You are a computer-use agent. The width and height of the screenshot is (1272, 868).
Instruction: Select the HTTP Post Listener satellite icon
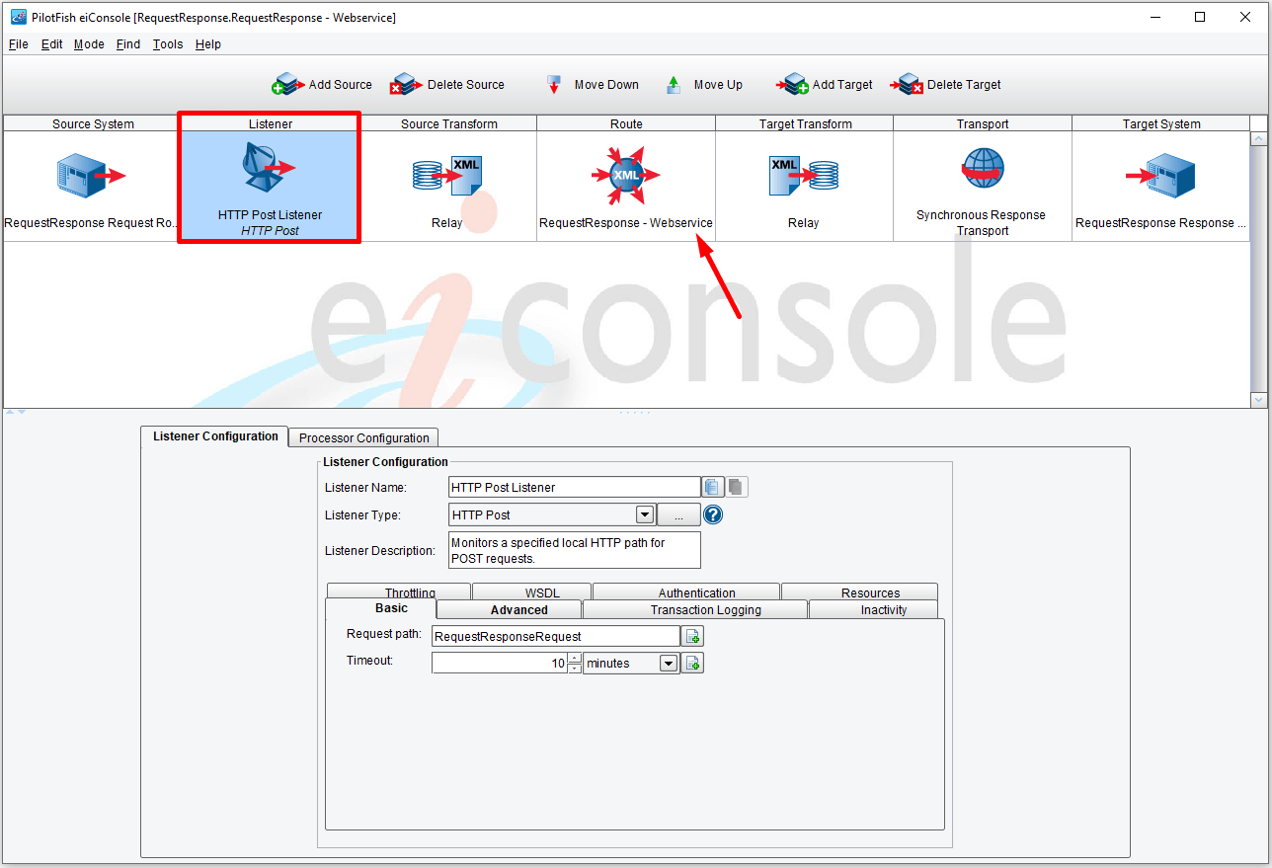(x=267, y=168)
